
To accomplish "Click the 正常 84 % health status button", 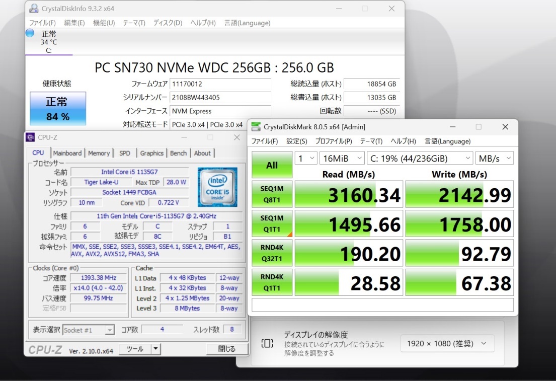I will [58, 109].
